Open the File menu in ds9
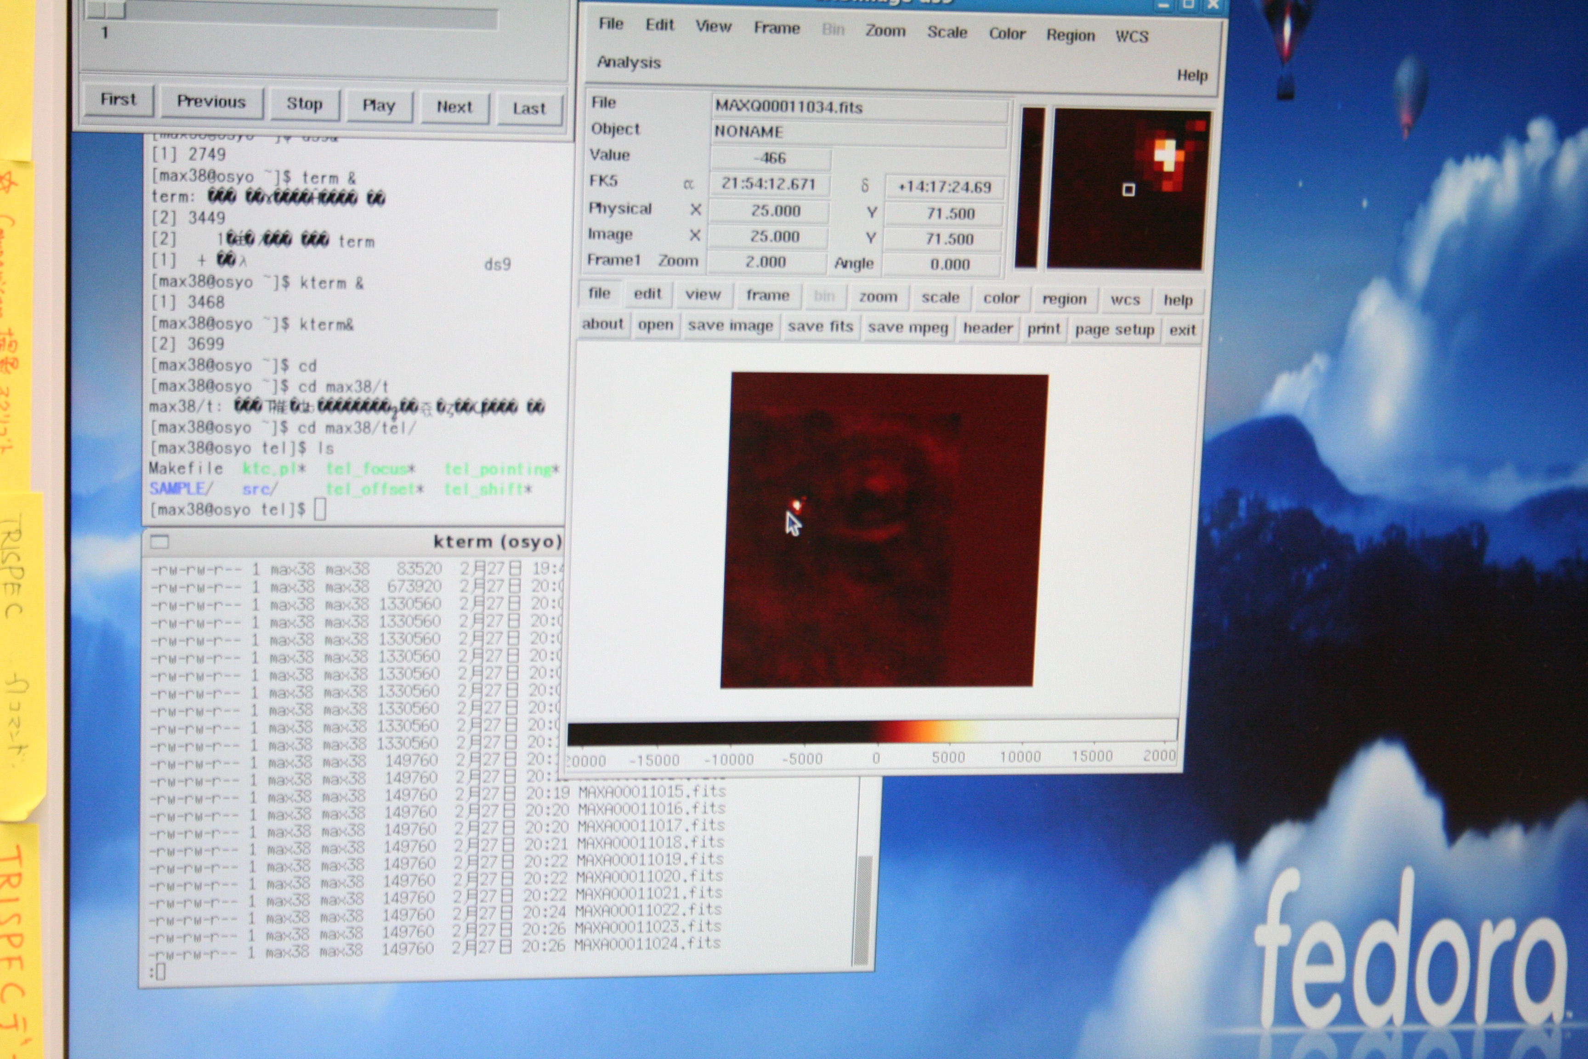 (610, 23)
